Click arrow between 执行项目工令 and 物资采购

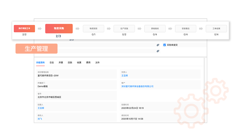click(40, 29)
